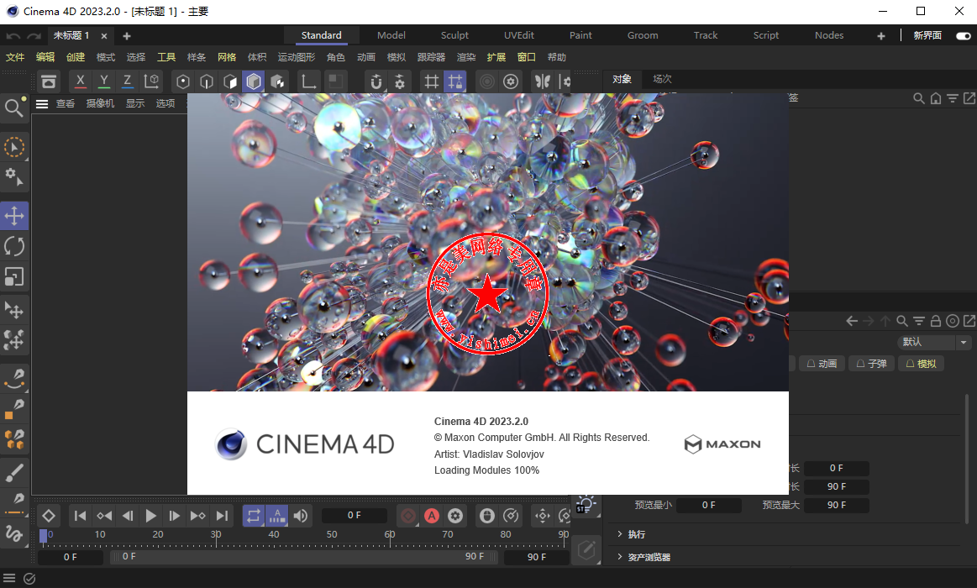977x588 pixels.
Task: Click the 动画 button in attributes
Action: click(822, 364)
